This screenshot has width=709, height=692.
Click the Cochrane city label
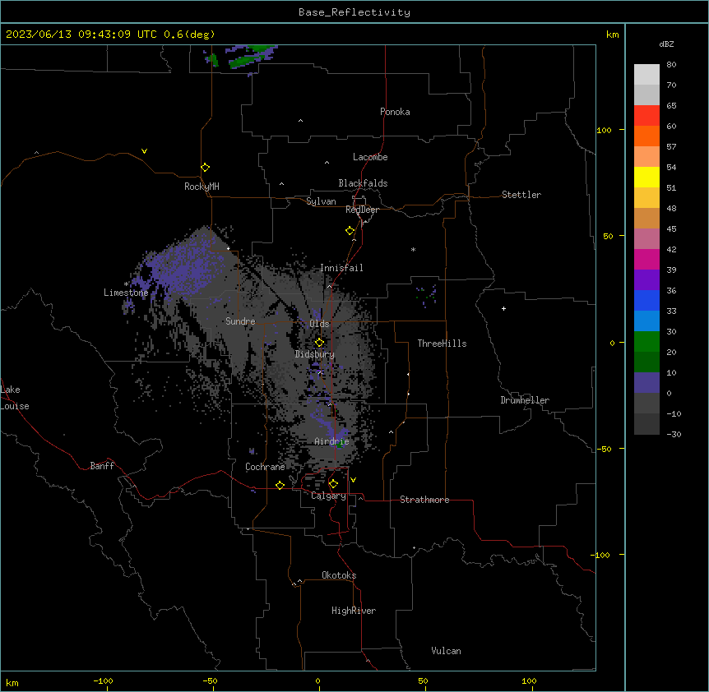pyautogui.click(x=265, y=467)
